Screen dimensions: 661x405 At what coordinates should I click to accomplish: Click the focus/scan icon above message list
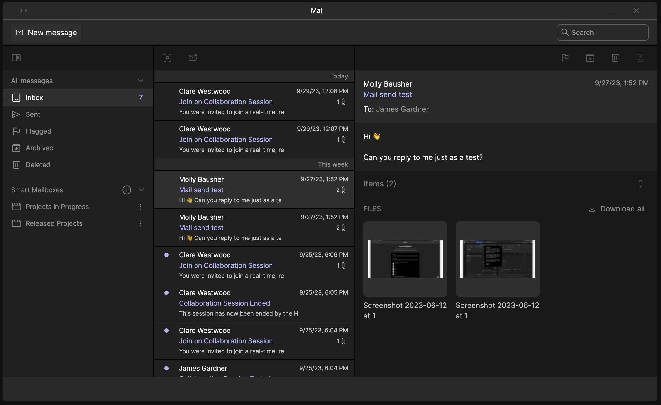point(167,58)
